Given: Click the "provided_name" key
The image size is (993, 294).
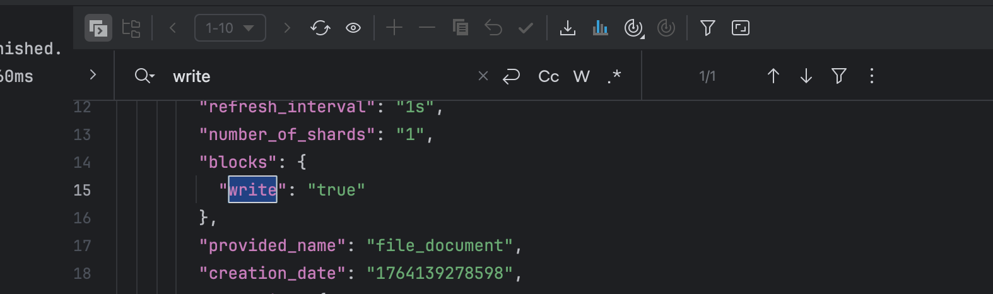Looking at the screenshot, I should pos(273,245).
